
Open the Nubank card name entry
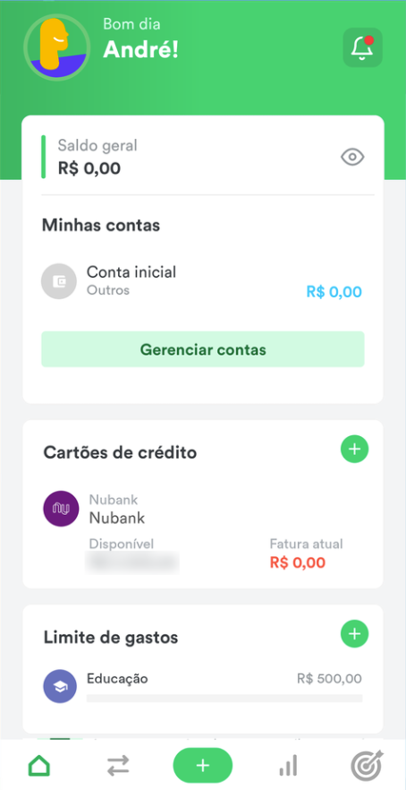pyautogui.click(x=117, y=518)
